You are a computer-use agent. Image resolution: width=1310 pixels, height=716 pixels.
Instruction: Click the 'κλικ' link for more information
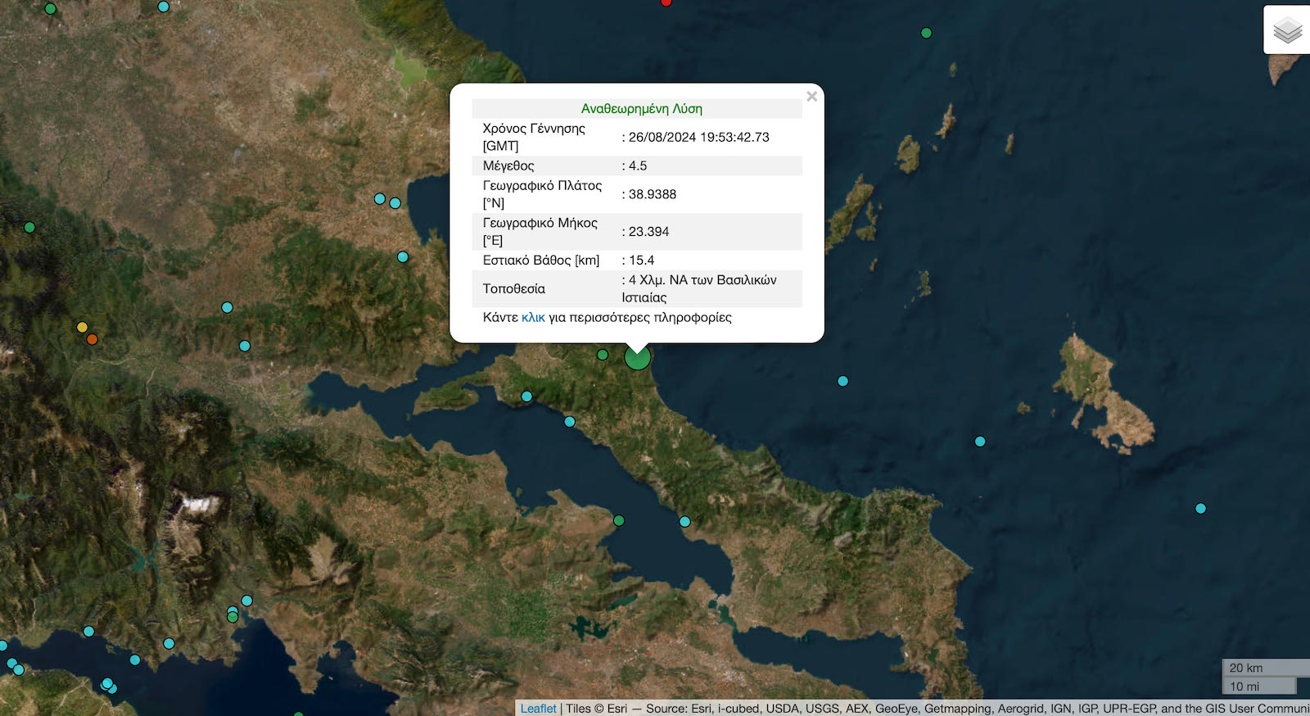tap(533, 317)
